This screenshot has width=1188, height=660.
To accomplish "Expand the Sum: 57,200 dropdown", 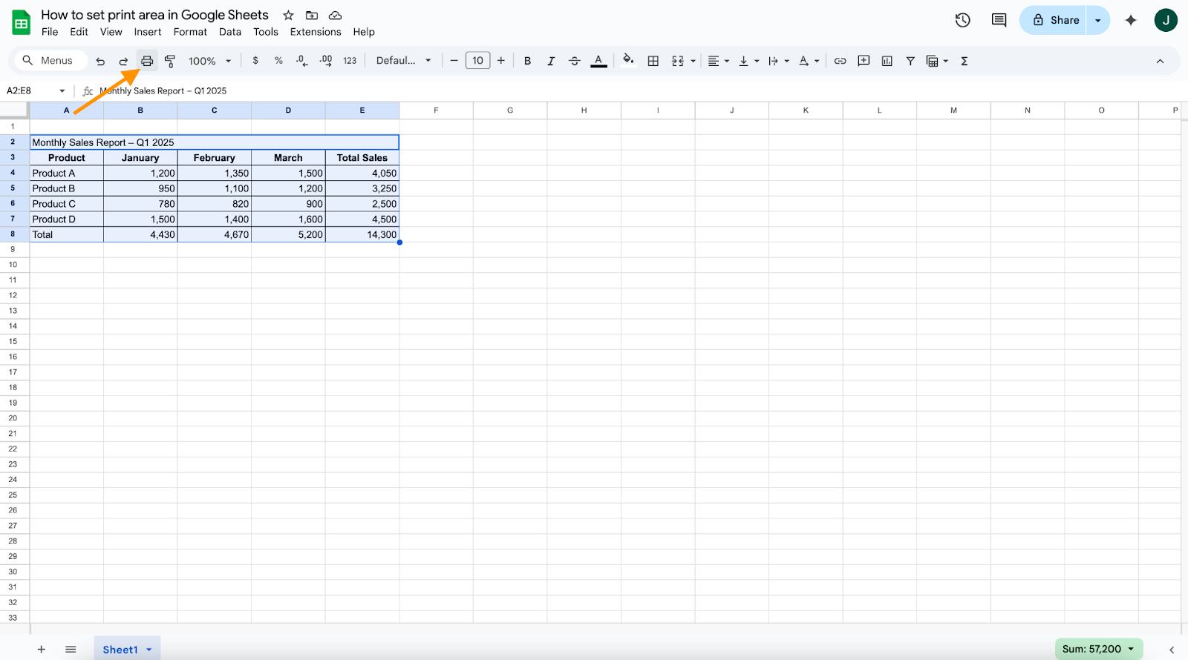I will click(x=1099, y=649).
